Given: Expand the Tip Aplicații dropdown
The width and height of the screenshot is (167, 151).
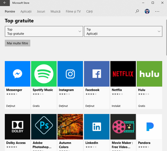Looking at the screenshot, I should click(x=123, y=31).
